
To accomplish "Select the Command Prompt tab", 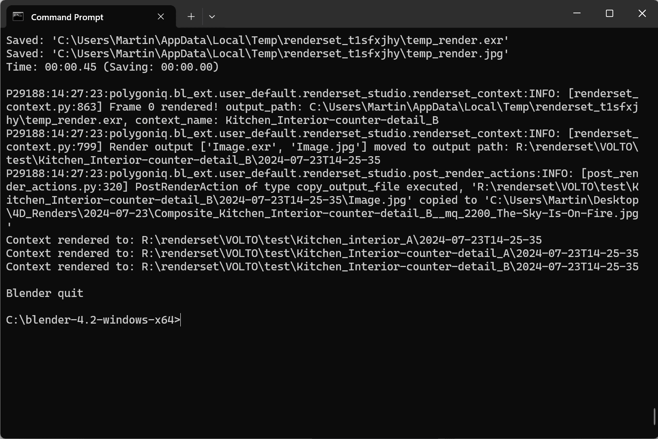I will click(x=81, y=17).
